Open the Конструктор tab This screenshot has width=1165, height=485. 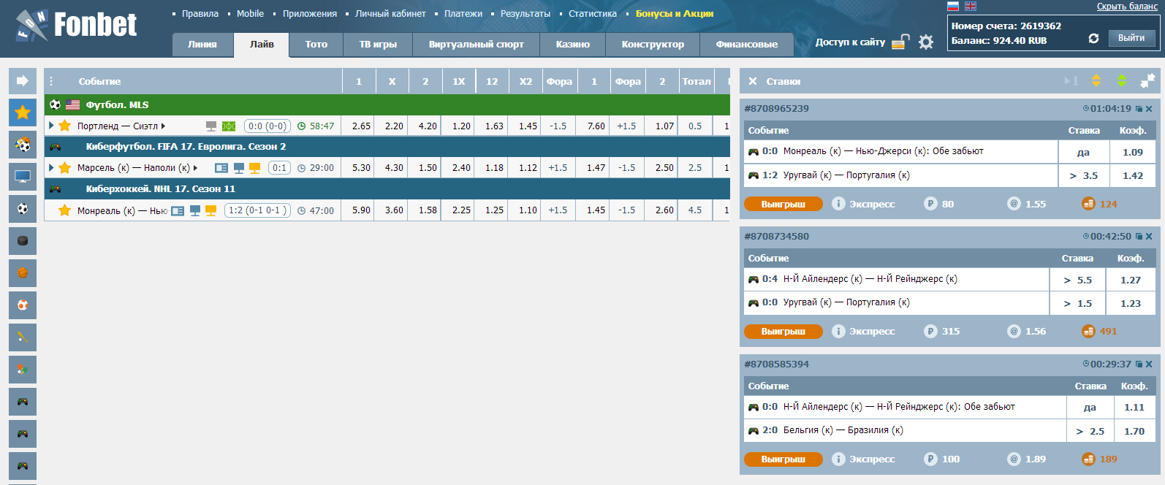[x=653, y=45]
